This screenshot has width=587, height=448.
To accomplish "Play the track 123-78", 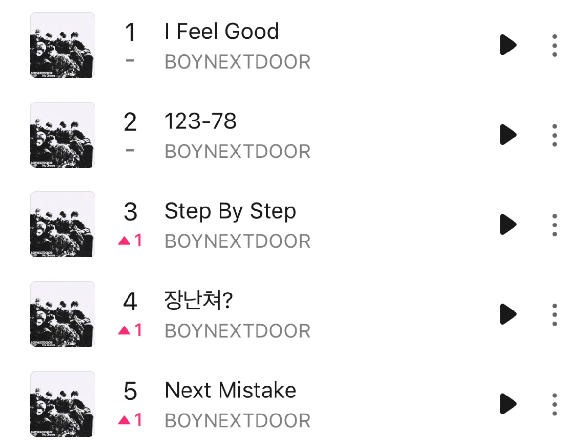I will coord(508,135).
